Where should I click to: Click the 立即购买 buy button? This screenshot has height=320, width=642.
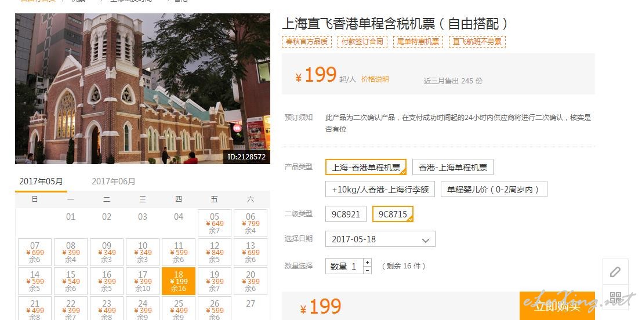click(557, 306)
